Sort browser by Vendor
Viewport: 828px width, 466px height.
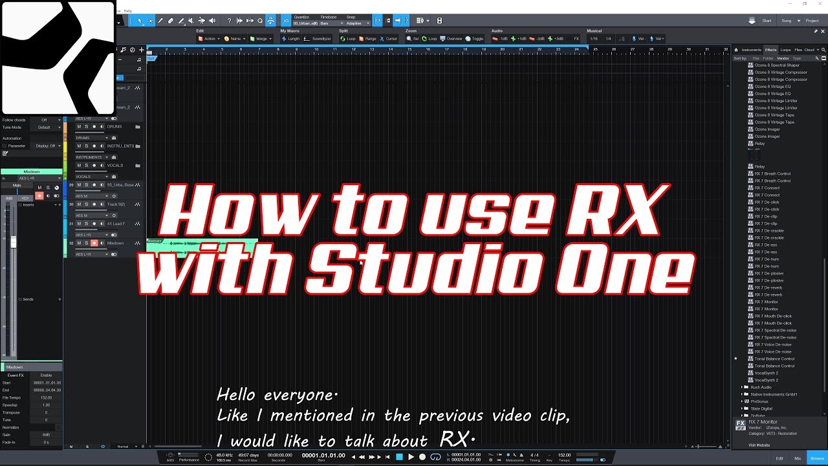click(783, 58)
